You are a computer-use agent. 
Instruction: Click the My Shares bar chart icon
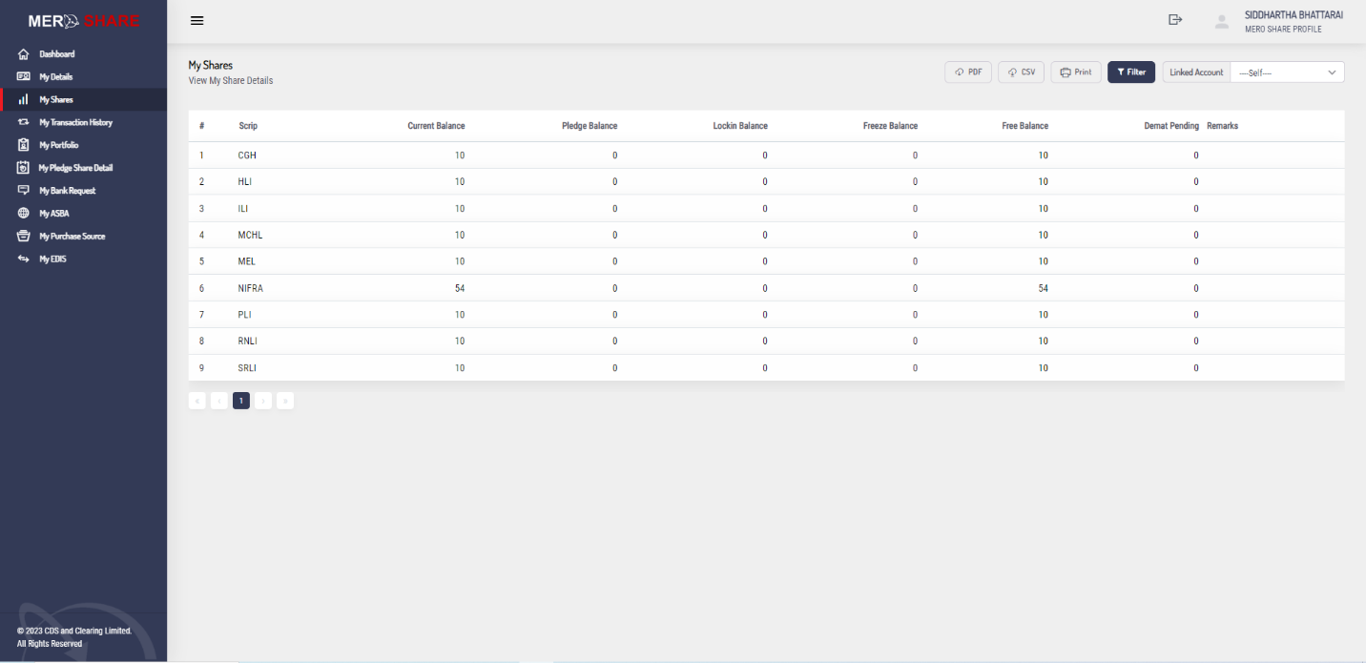pyautogui.click(x=24, y=99)
